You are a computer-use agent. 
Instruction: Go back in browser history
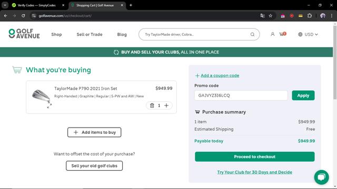click(6, 16)
